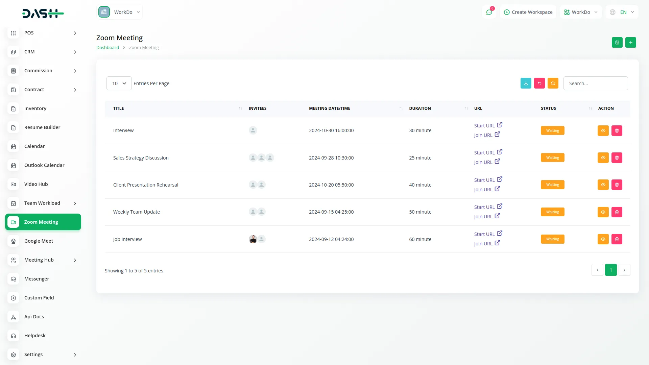Open the chat messages icon in header
This screenshot has height=365, width=649.
point(489,12)
